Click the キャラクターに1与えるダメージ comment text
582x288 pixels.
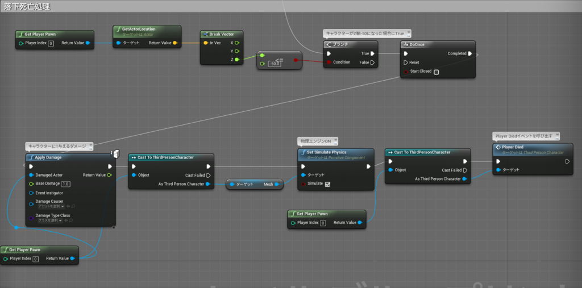pyautogui.click(x=57, y=146)
